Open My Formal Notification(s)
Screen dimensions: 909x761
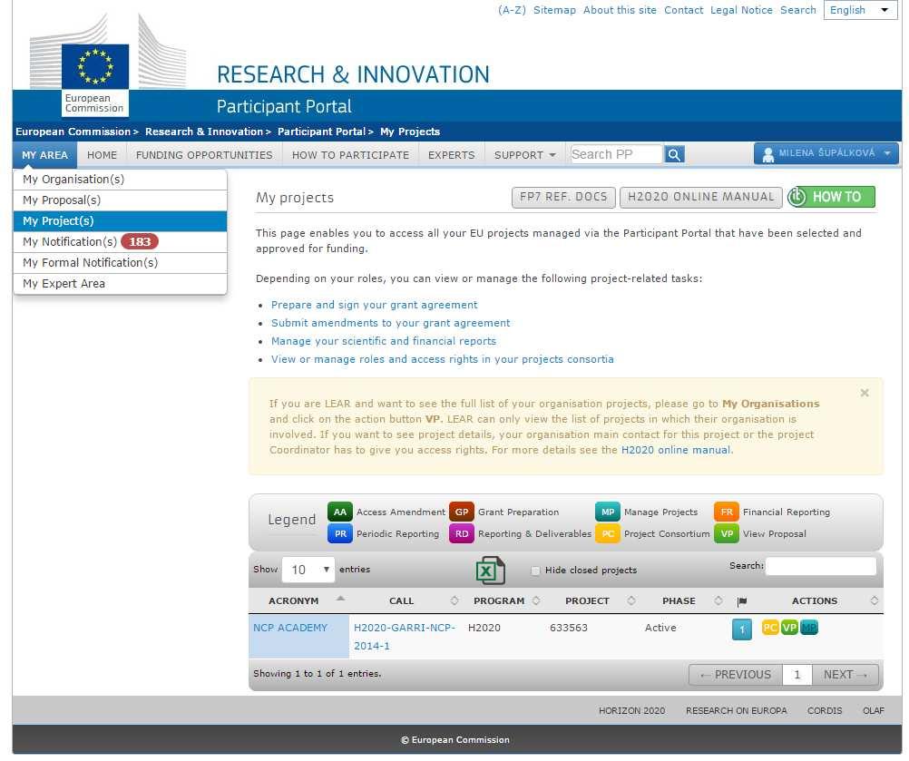point(120,262)
